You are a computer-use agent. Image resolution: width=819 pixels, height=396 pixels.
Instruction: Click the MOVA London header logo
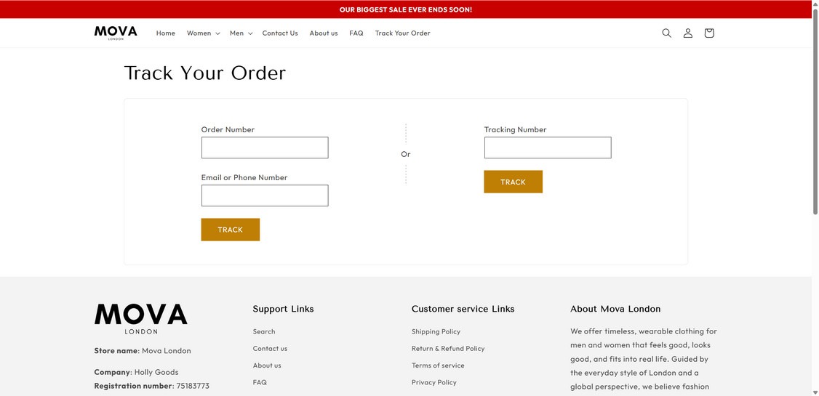coord(116,33)
